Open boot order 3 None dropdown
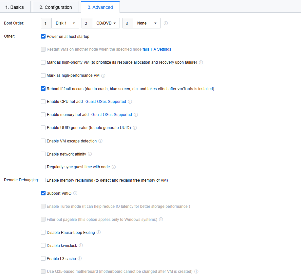Image resolution: width=301 pixels, height=280 pixels. pyautogui.click(x=147, y=23)
